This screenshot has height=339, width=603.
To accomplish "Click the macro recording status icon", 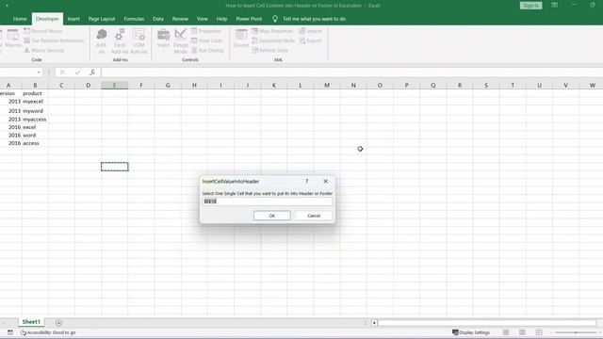I will 10,332.
